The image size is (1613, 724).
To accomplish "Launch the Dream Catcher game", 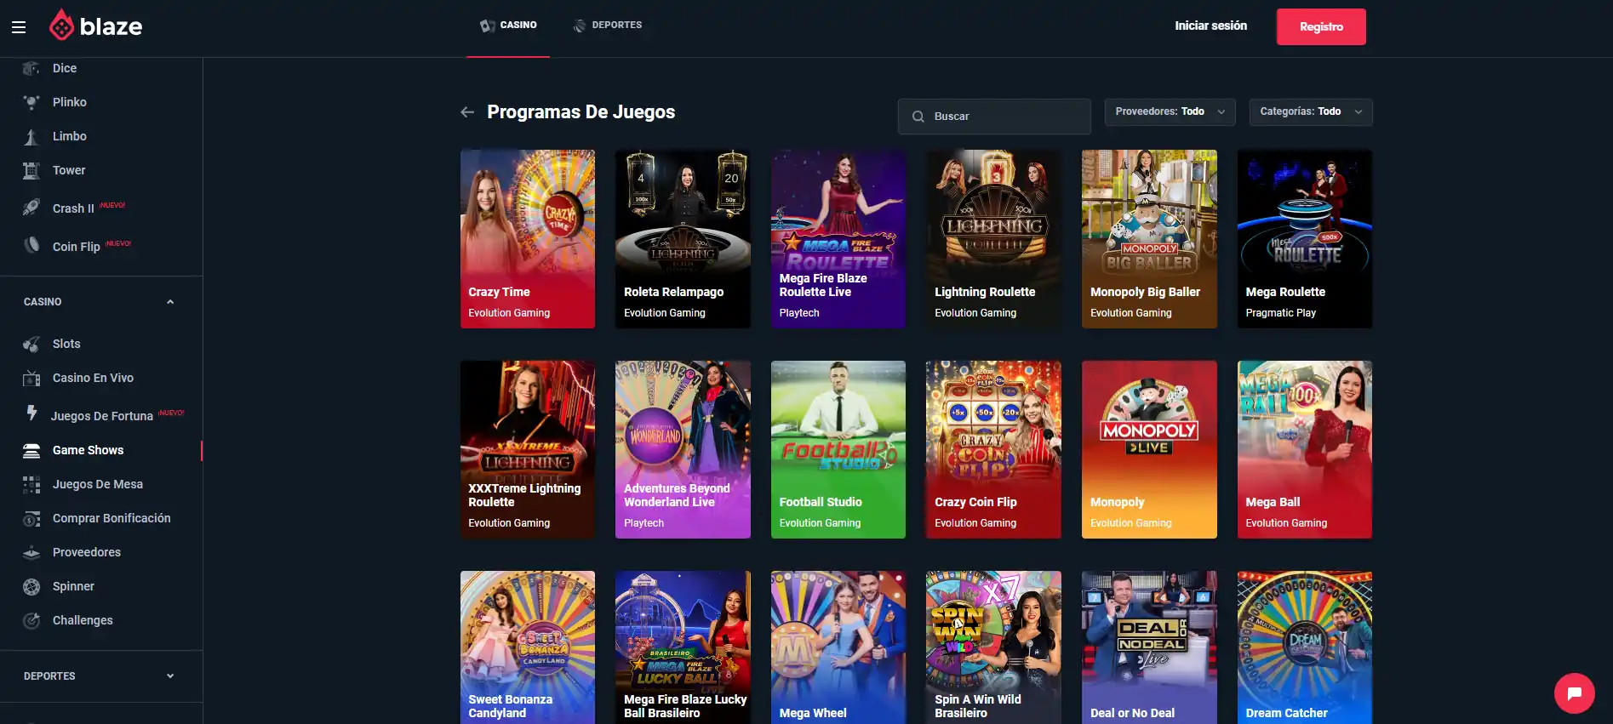I will coord(1305,647).
